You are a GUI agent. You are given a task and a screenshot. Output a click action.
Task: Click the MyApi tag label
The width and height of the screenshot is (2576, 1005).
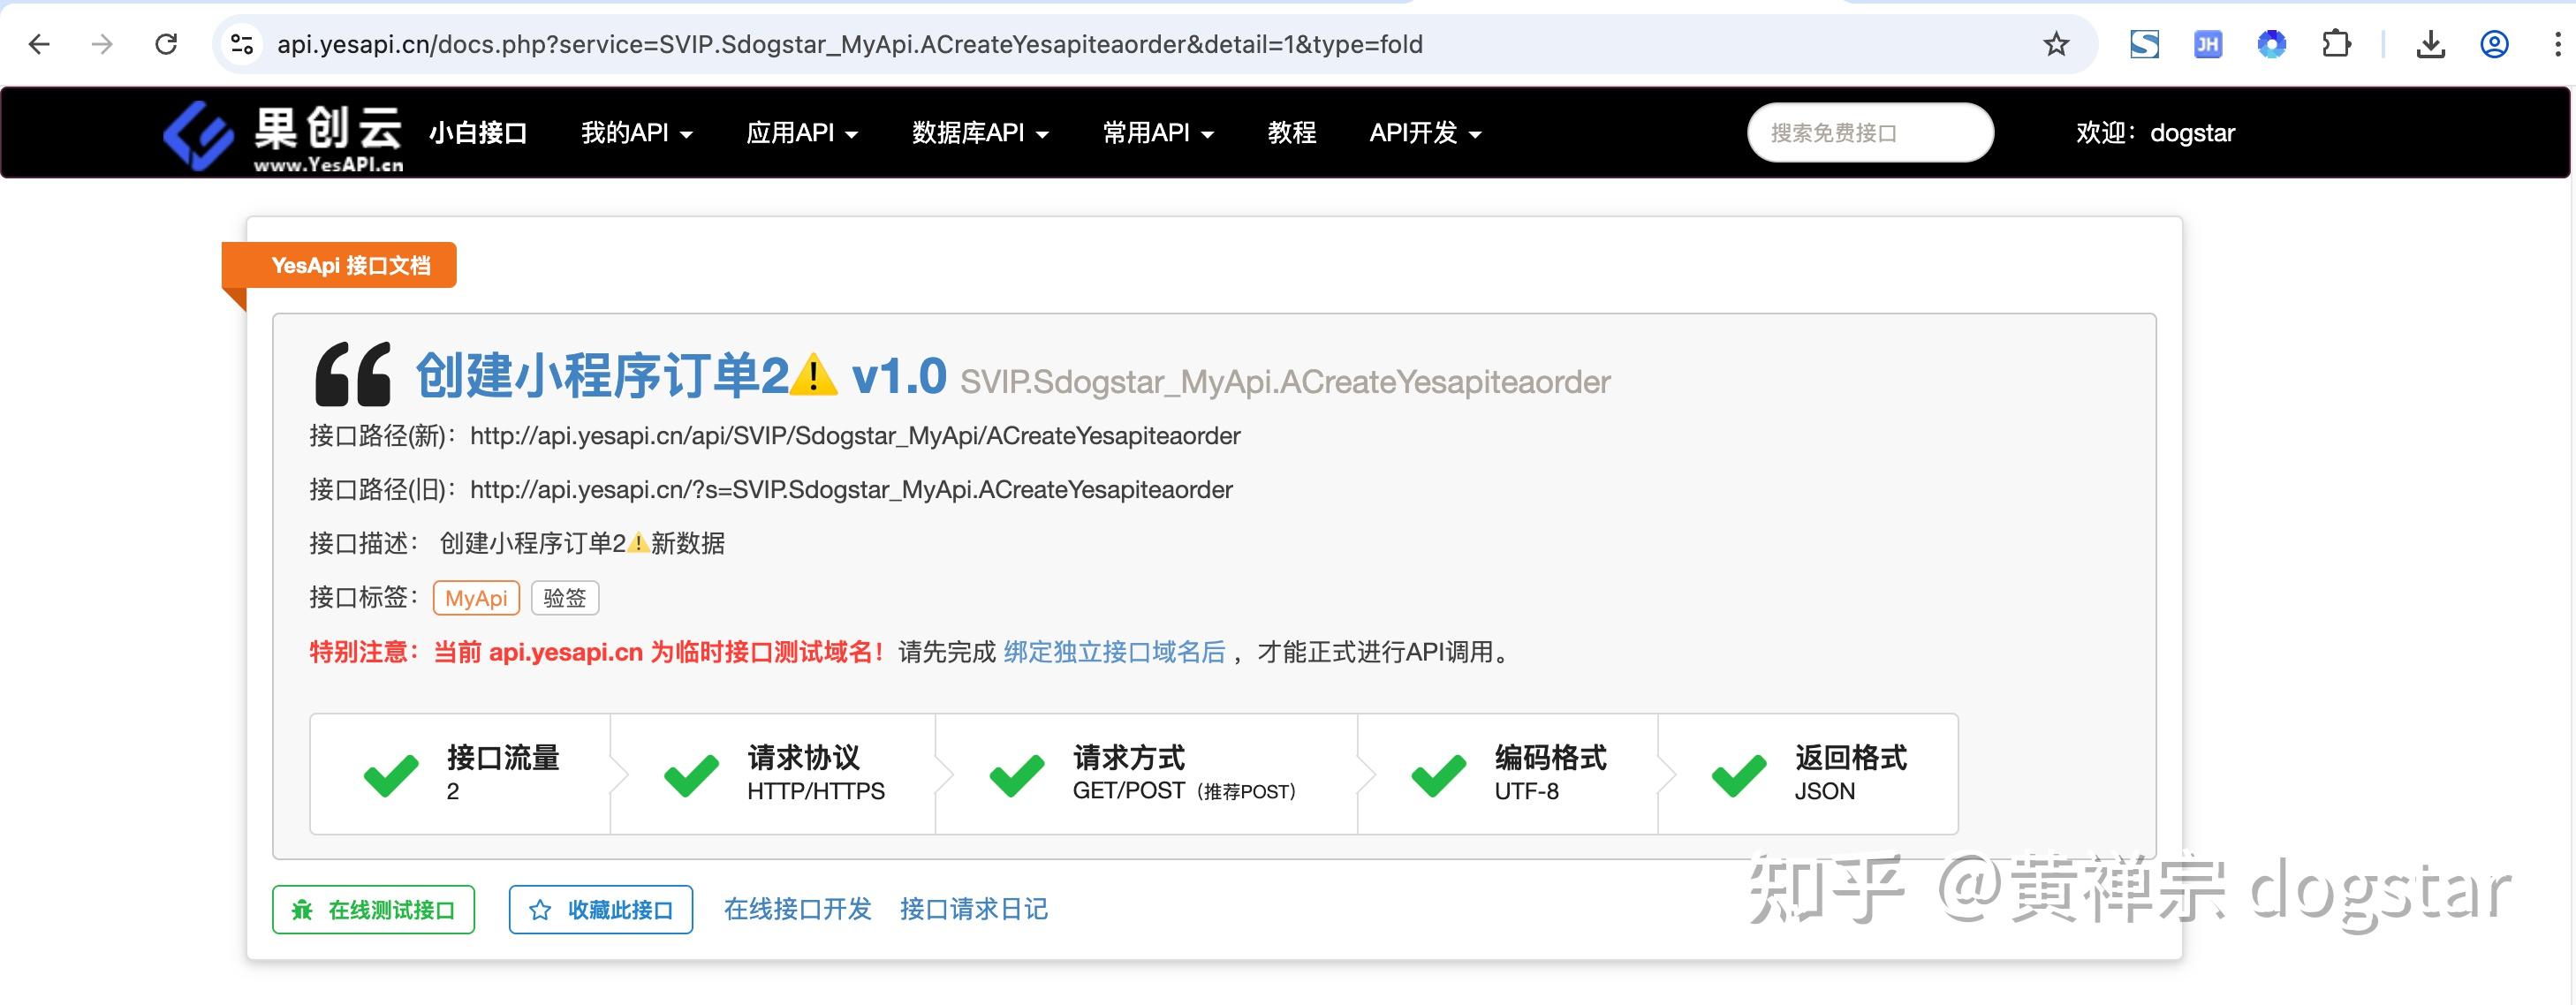point(475,597)
